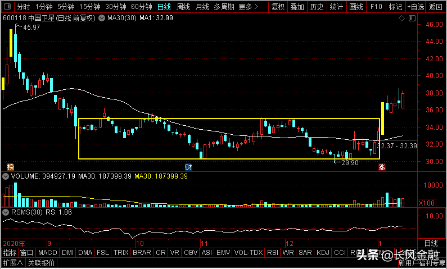Click the 叠加 overlay button
This screenshot has height=269, width=447.
click(x=297, y=7)
